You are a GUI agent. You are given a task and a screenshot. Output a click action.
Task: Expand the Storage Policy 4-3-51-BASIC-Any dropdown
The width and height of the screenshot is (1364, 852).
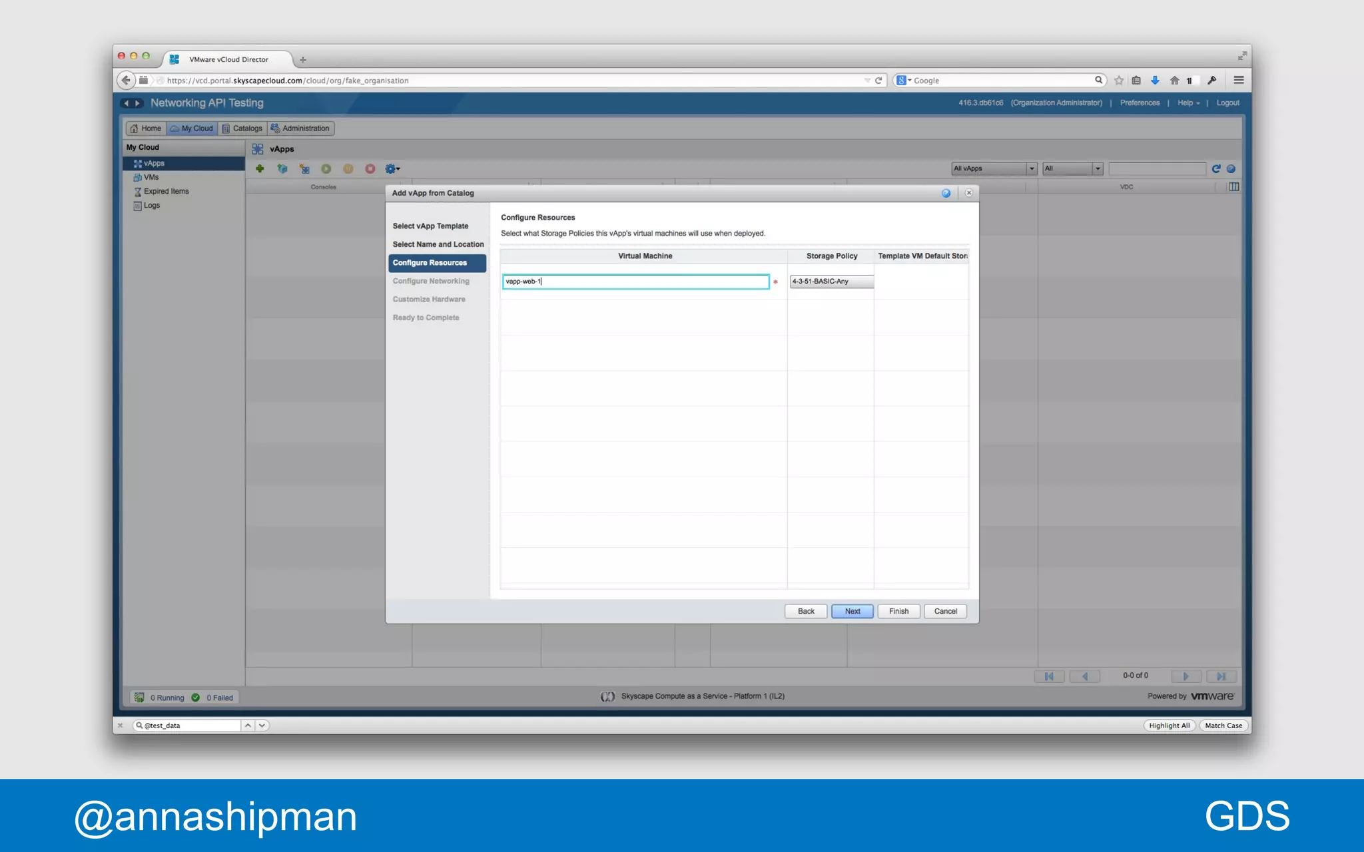point(831,282)
